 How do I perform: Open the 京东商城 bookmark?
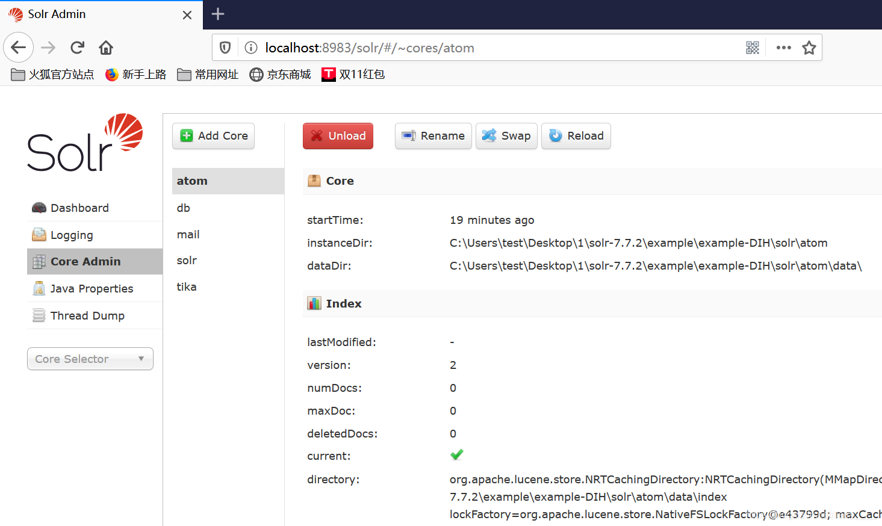[x=280, y=75]
